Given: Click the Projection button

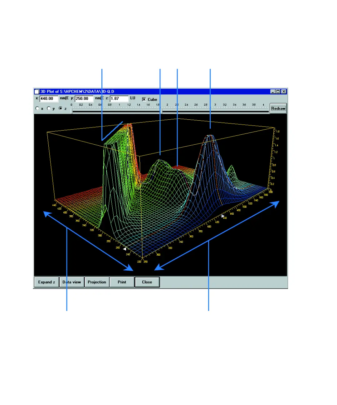Looking at the screenshot, I should pyautogui.click(x=97, y=282).
